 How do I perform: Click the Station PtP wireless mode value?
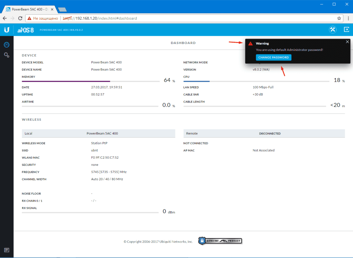[99, 143]
